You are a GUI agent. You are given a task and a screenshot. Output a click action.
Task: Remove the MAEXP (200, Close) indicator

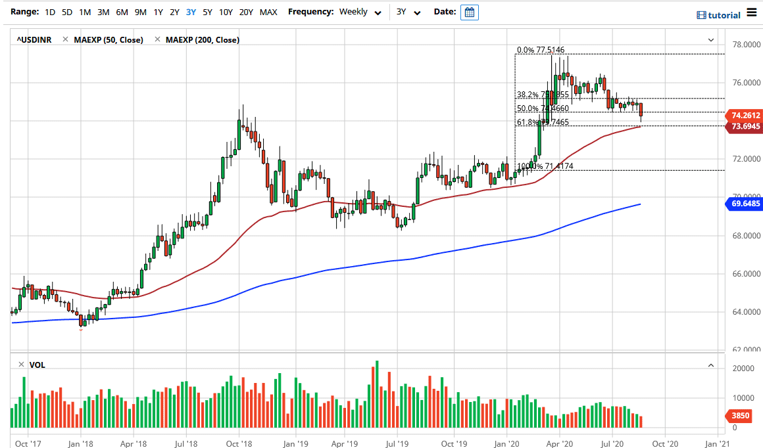click(157, 39)
